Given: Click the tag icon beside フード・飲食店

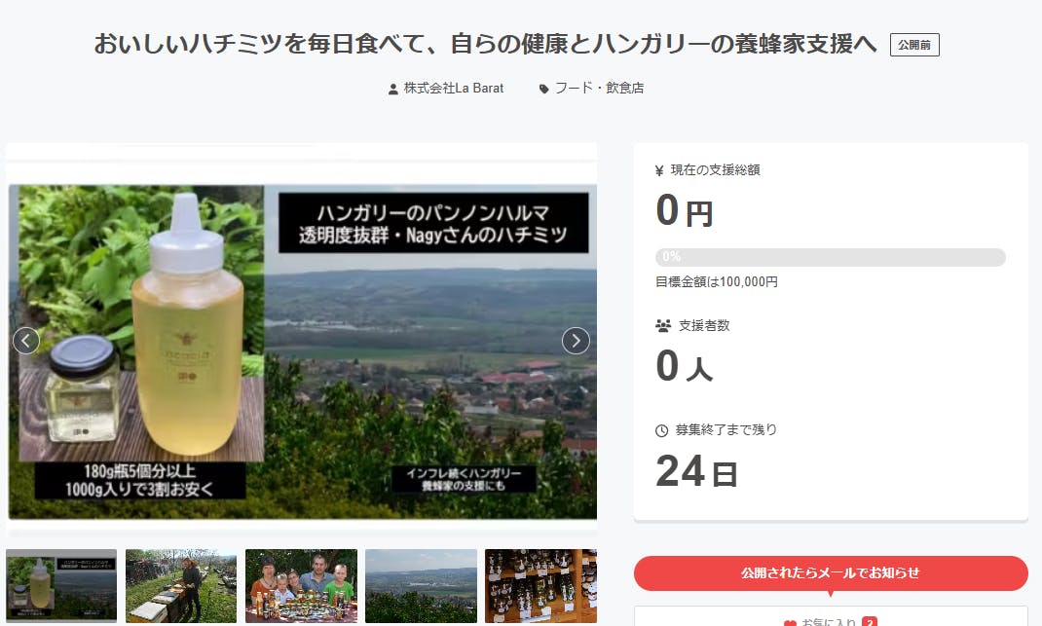Looking at the screenshot, I should pyautogui.click(x=543, y=89).
